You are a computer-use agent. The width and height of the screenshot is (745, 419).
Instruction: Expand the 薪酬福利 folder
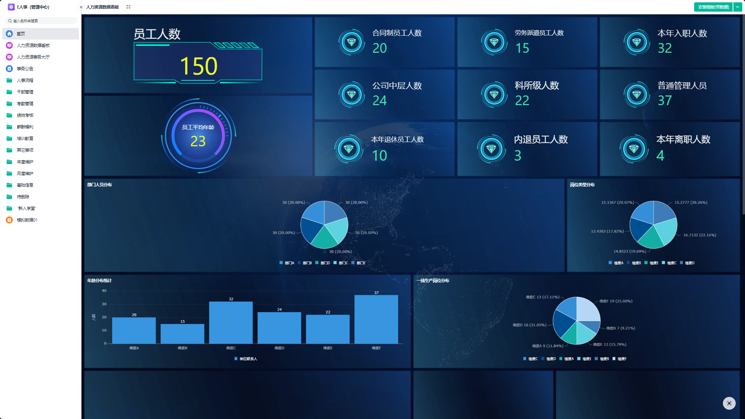pos(25,127)
